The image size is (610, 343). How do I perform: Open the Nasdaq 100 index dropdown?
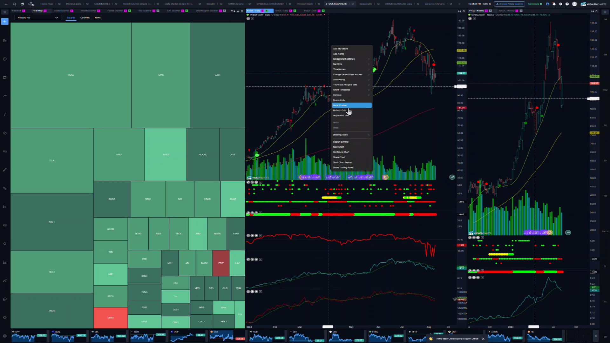coord(37,18)
